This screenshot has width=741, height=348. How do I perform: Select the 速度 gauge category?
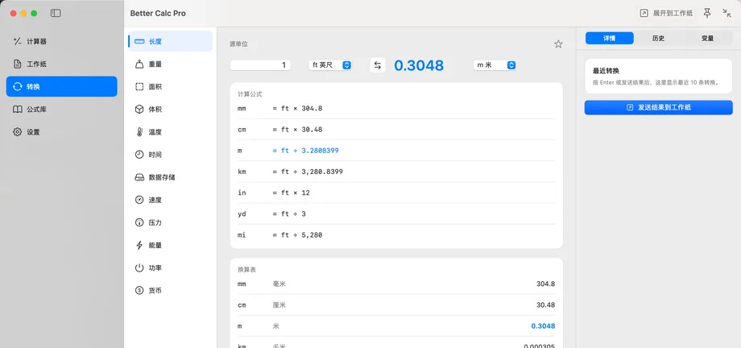pos(170,200)
